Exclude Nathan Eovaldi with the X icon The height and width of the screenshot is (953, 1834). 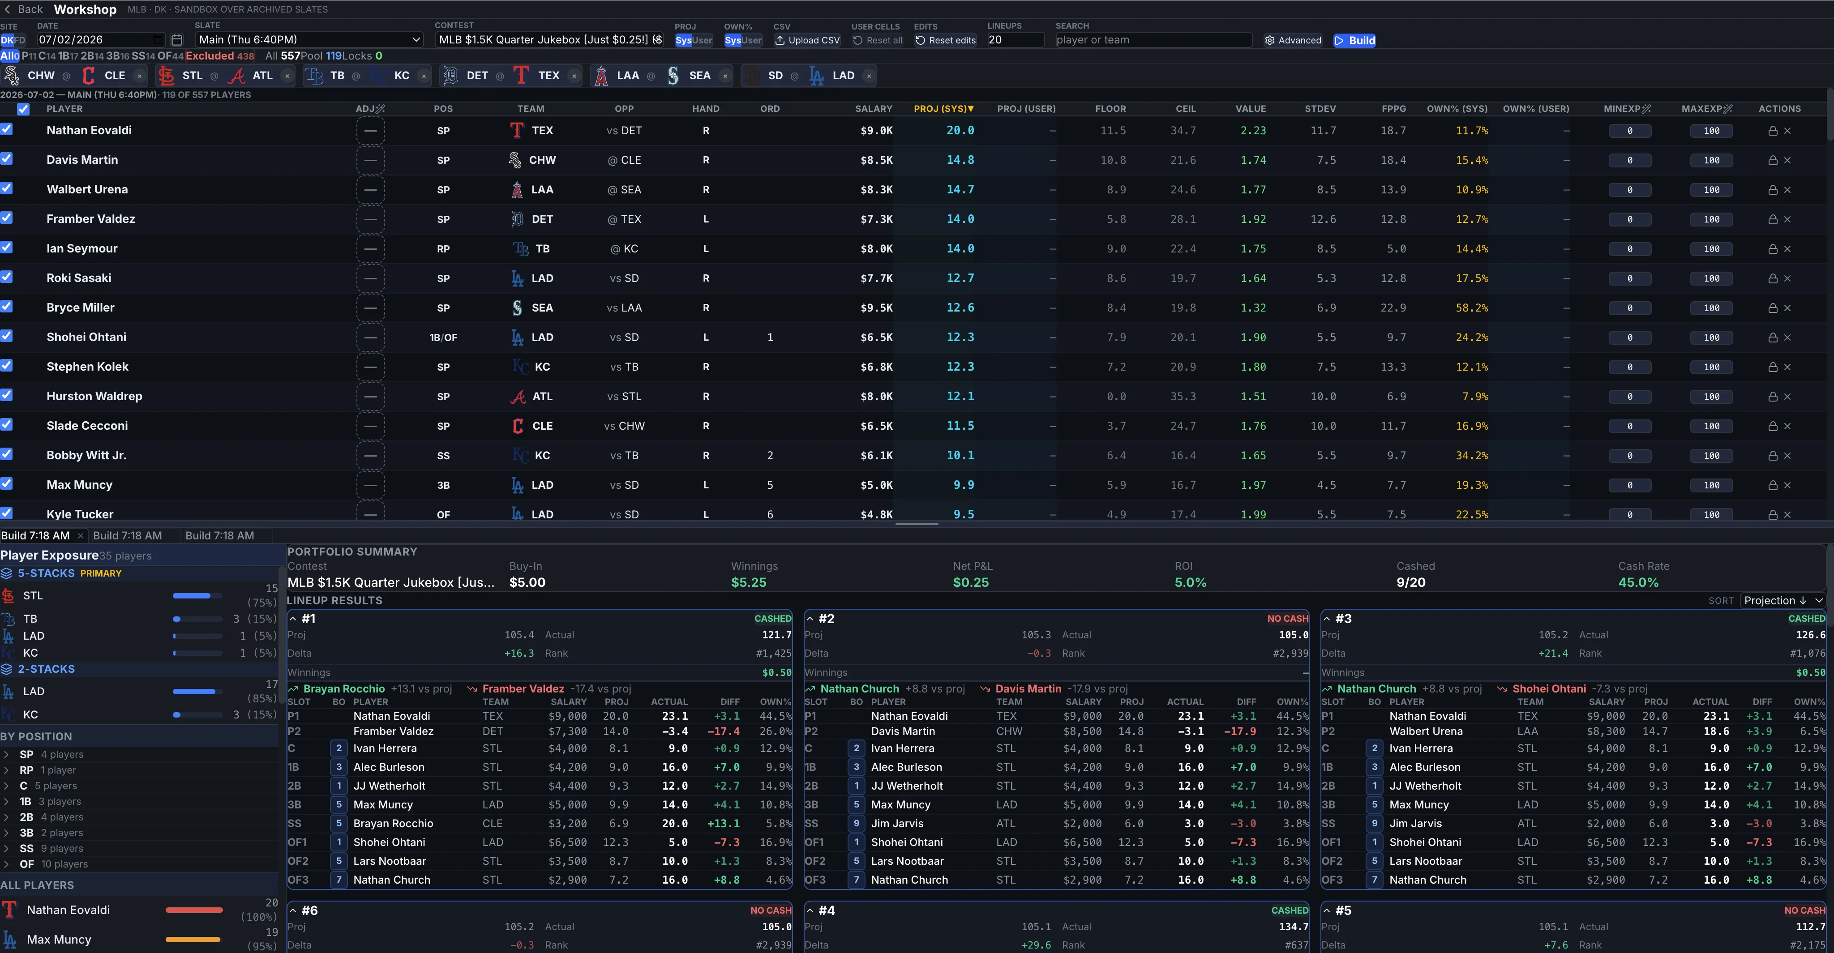(x=1788, y=131)
